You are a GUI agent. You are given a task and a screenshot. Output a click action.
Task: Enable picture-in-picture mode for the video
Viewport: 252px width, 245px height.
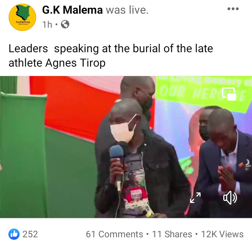pos(229,94)
